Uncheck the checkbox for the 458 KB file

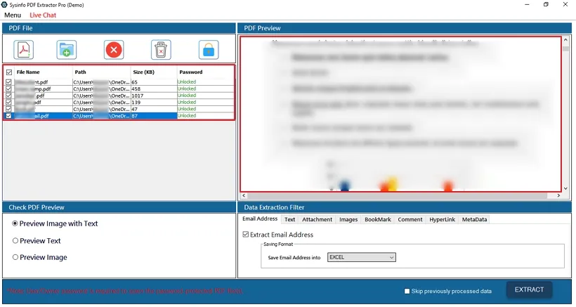pyautogui.click(x=9, y=89)
